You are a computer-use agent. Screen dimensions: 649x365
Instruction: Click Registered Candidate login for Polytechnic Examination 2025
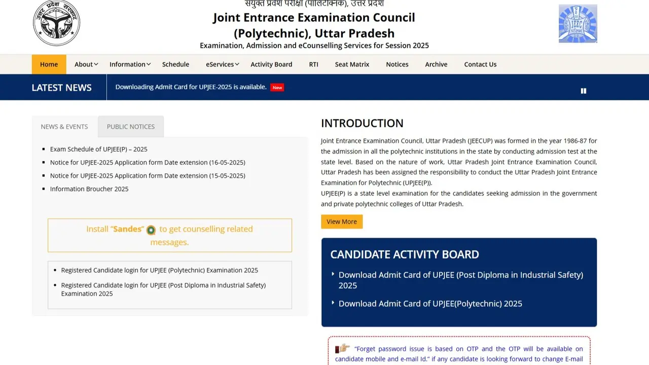coord(159,270)
